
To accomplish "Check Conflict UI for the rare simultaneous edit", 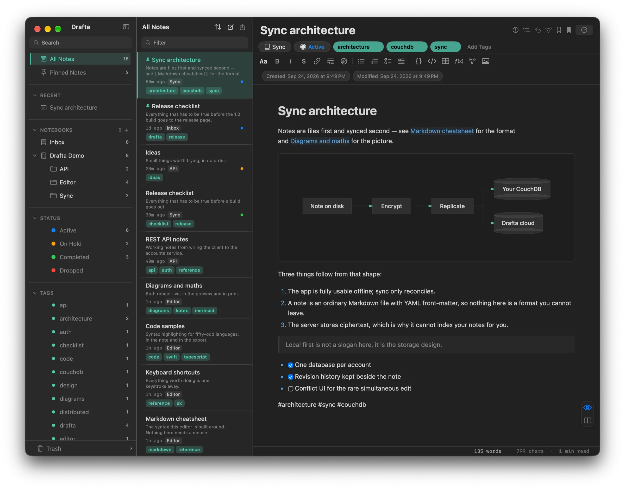I will pos(290,389).
